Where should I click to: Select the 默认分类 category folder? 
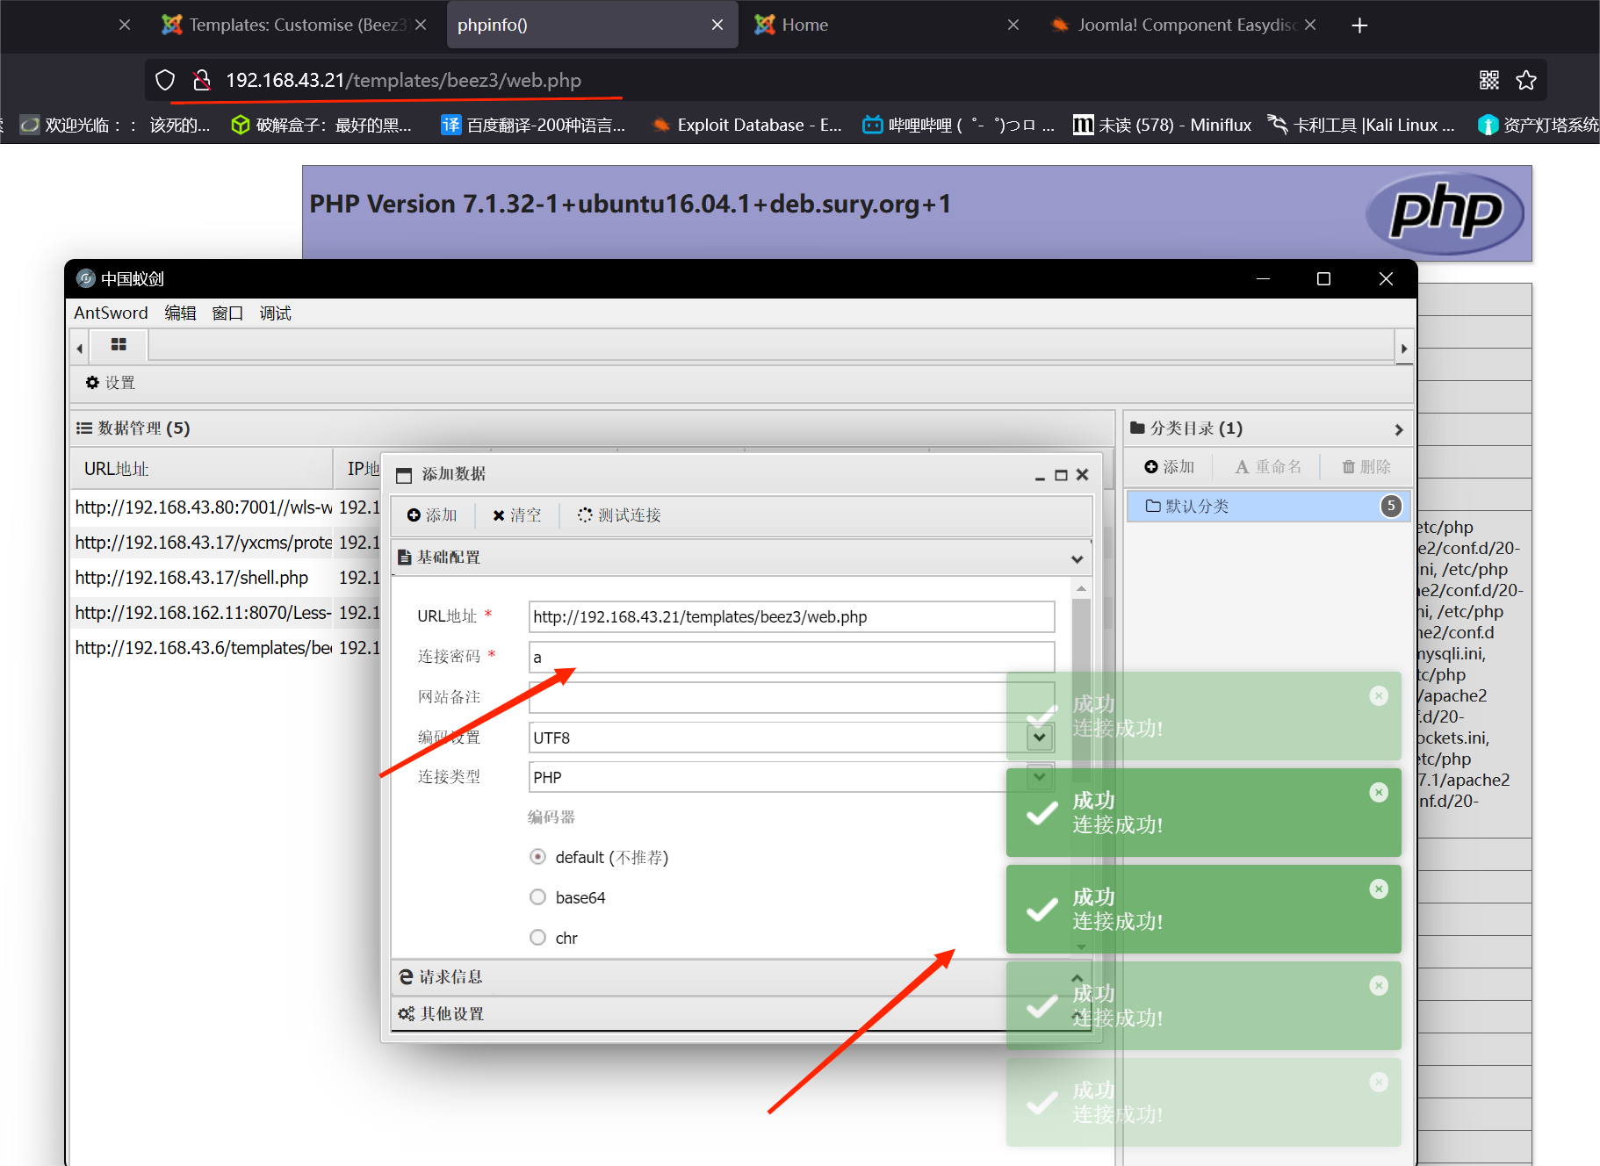pyautogui.click(x=1267, y=507)
